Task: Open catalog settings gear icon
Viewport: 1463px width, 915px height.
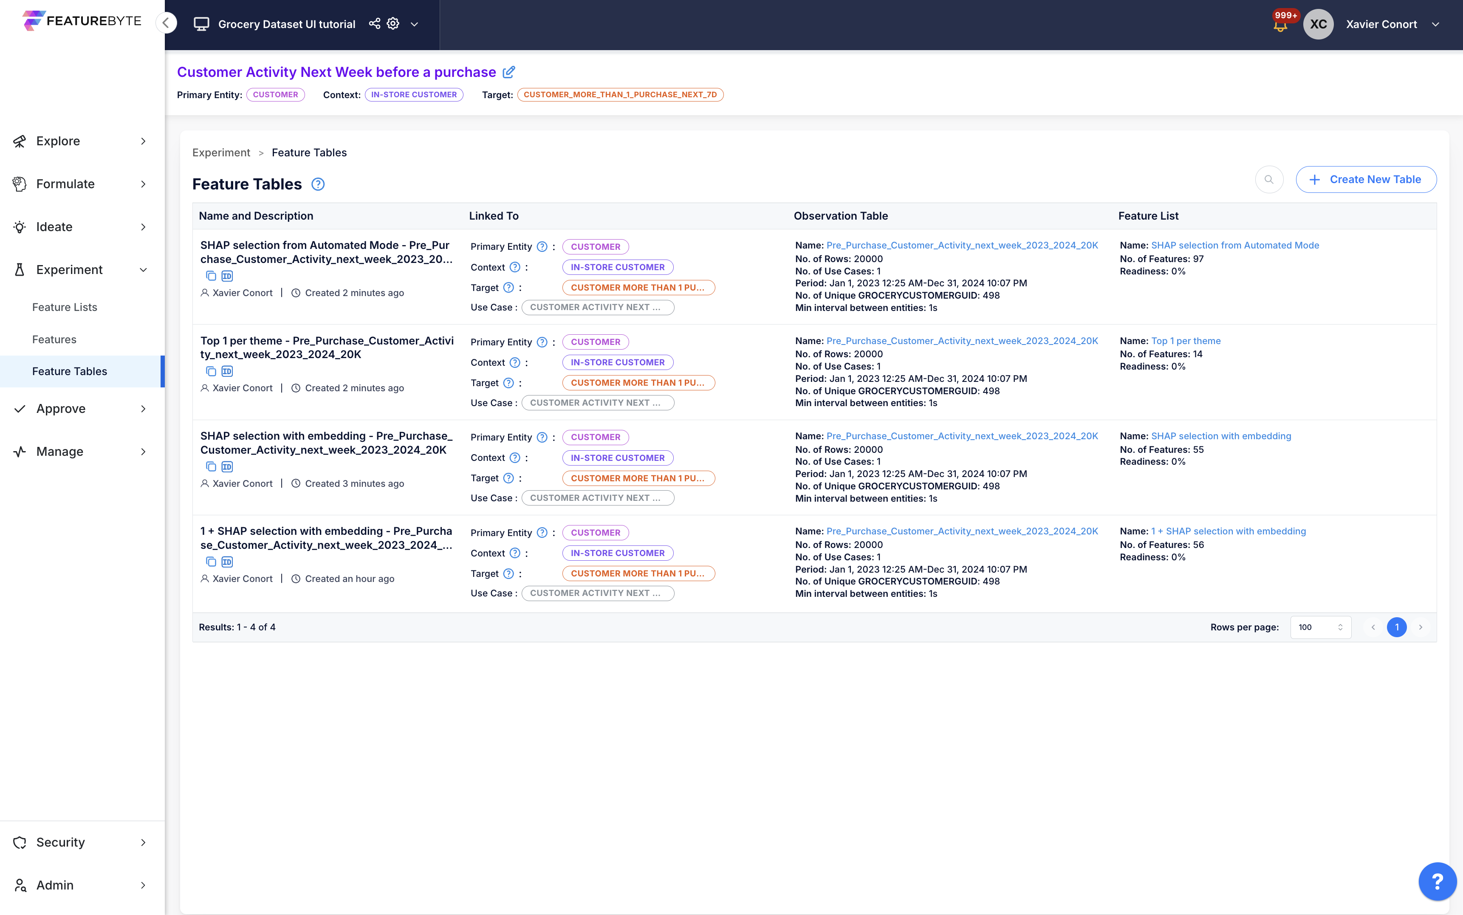Action: [x=393, y=24]
